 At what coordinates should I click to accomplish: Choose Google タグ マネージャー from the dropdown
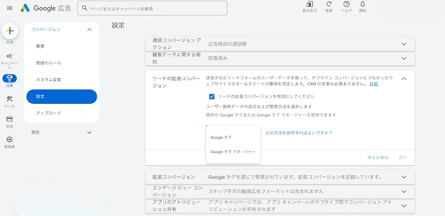coord(233,152)
